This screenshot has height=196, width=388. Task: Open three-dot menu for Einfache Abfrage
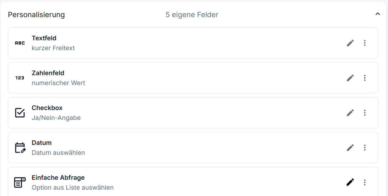[365, 182]
